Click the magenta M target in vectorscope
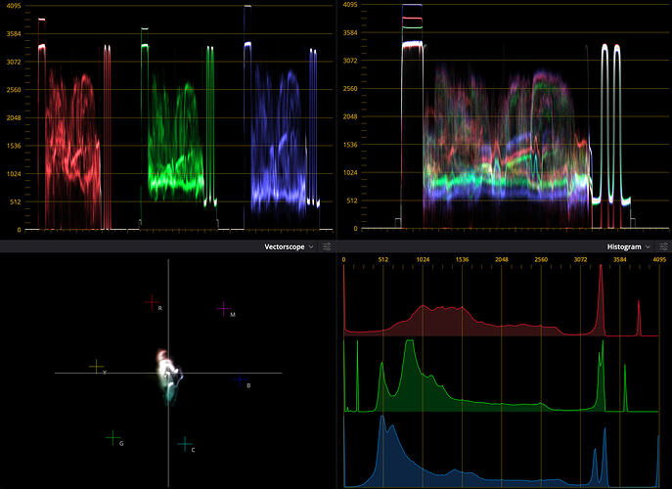This screenshot has height=489, width=672. click(x=224, y=309)
